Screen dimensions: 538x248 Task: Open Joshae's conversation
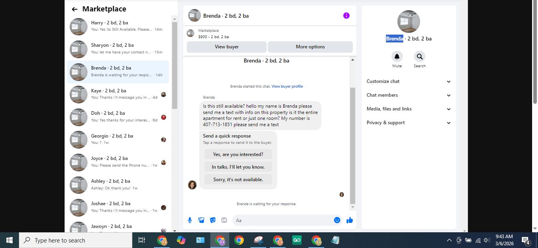pos(118,207)
